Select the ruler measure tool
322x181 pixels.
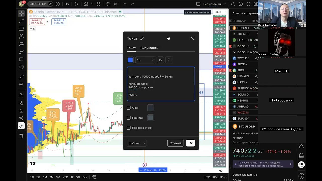click(21, 77)
